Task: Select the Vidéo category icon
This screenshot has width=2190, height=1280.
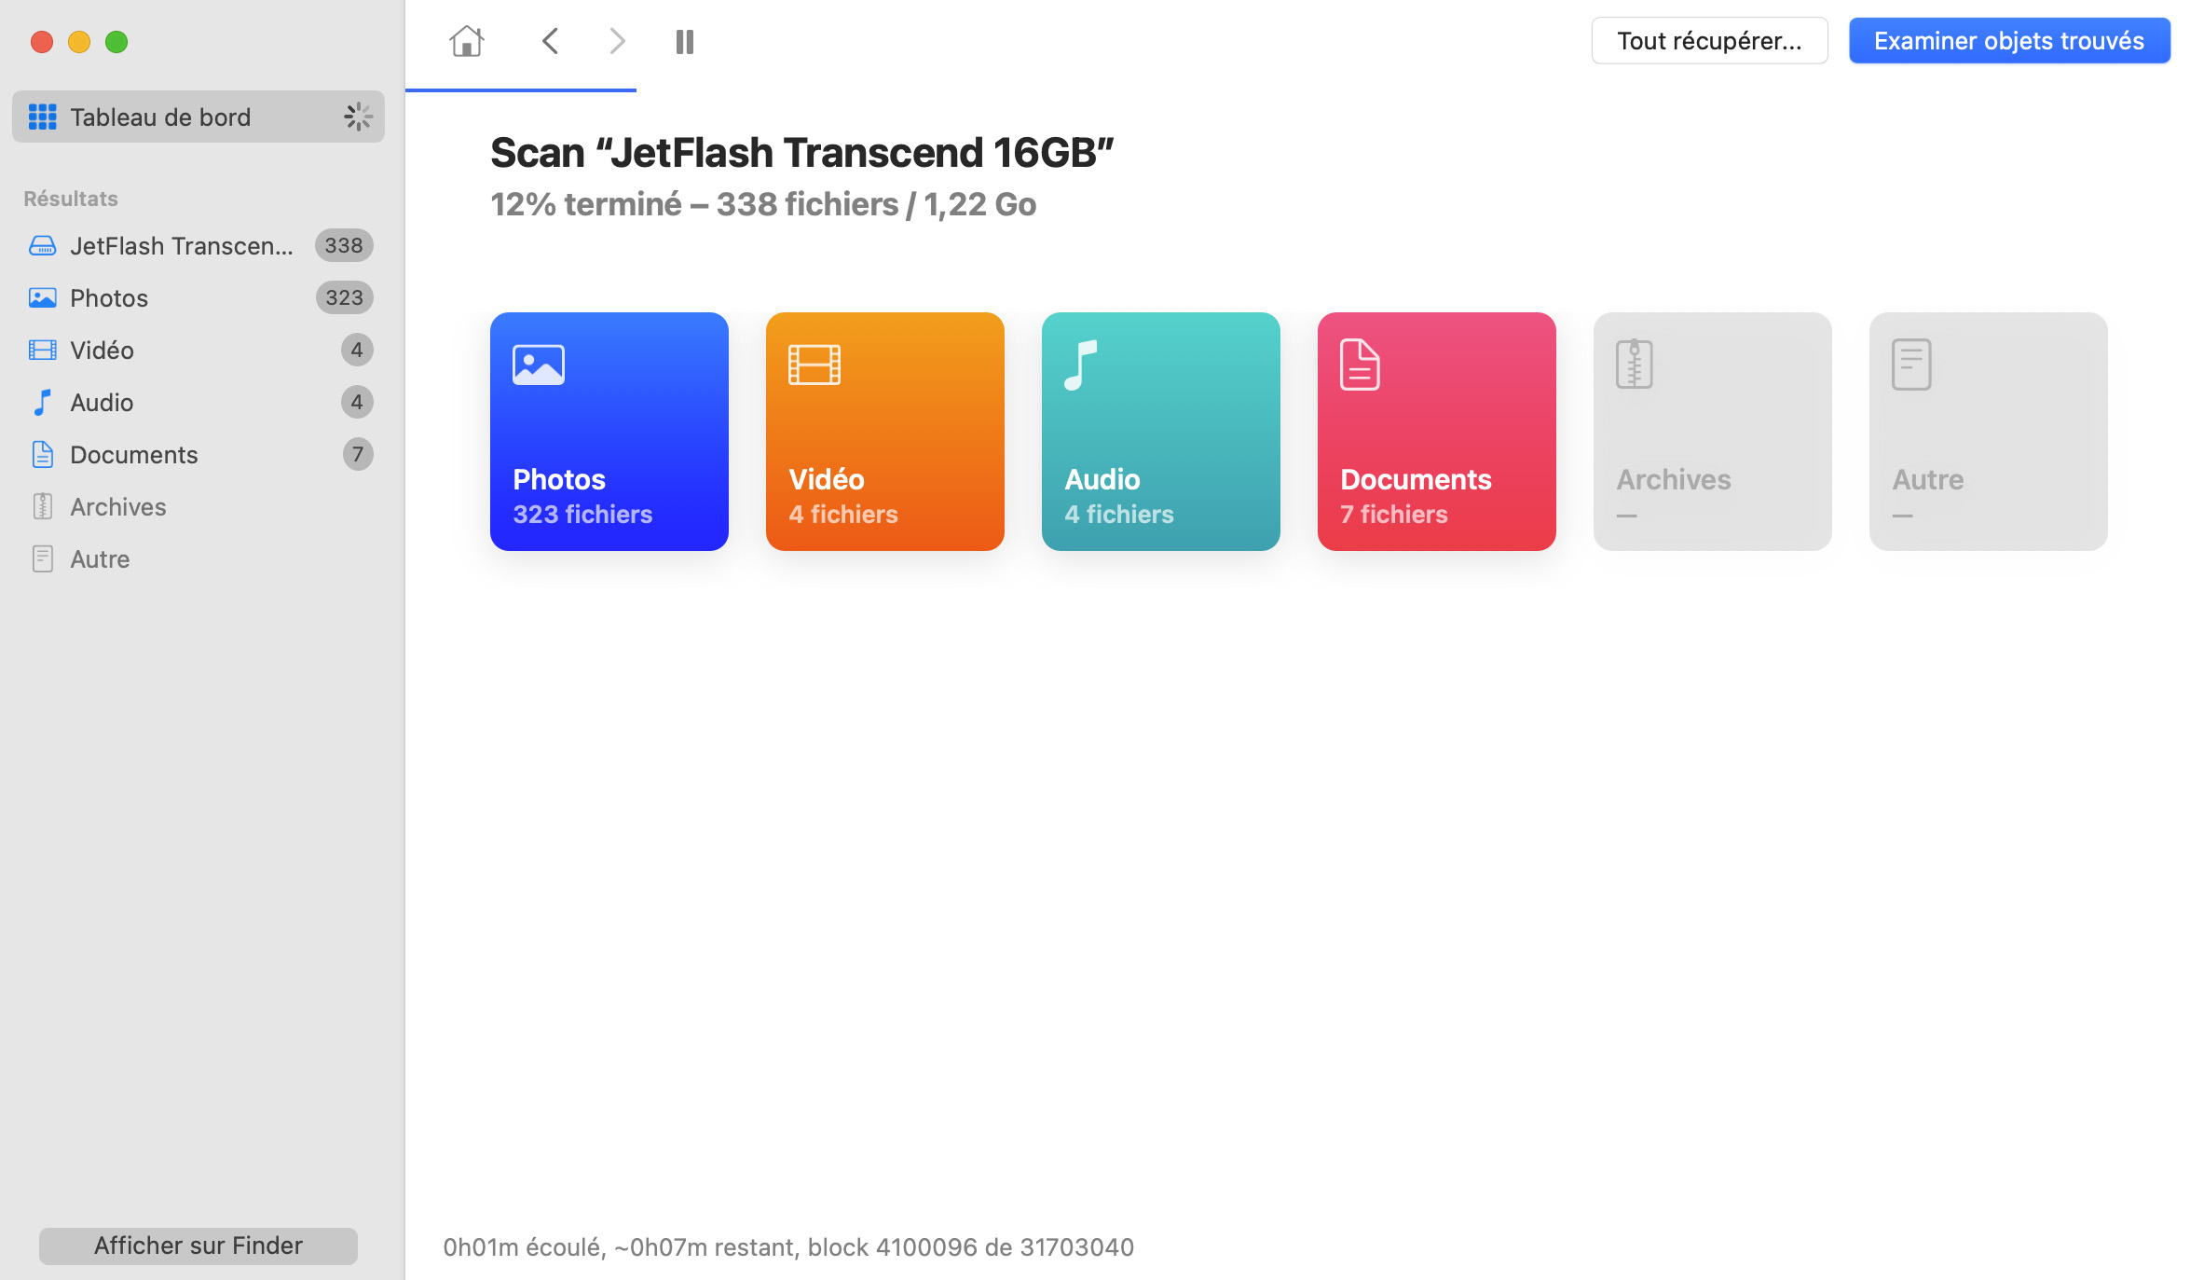Action: 814,365
